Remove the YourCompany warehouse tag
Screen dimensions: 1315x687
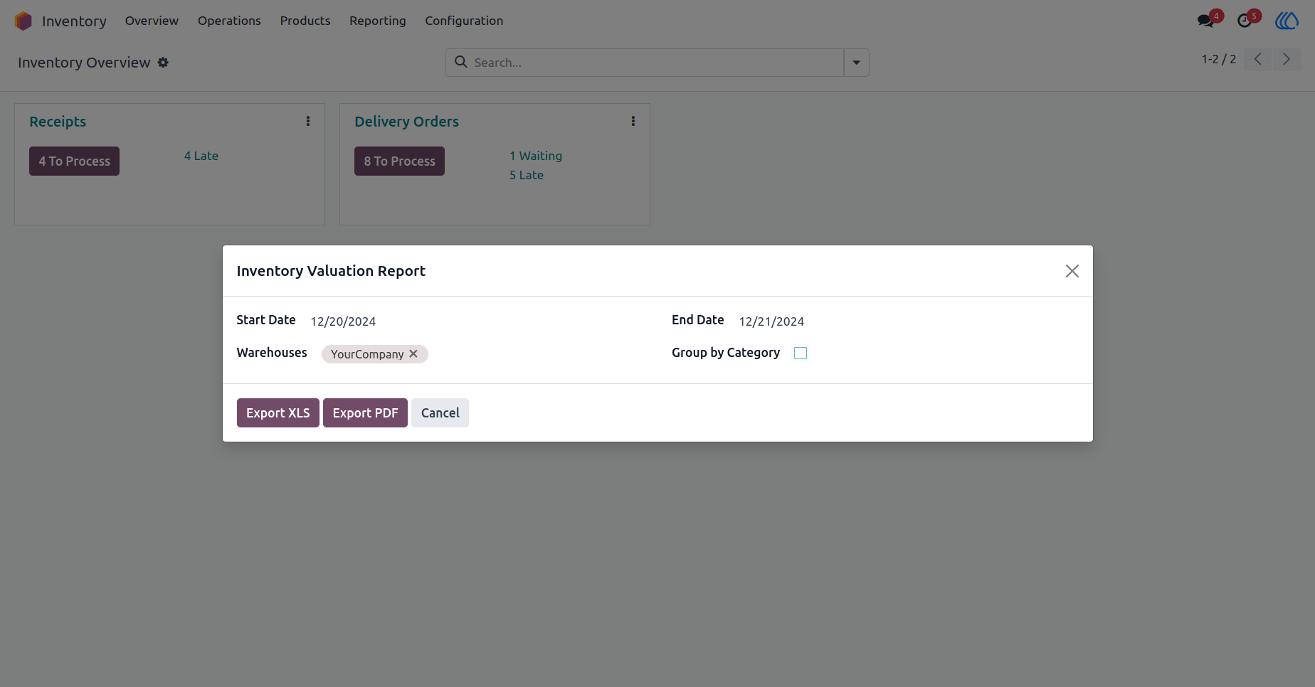(413, 353)
